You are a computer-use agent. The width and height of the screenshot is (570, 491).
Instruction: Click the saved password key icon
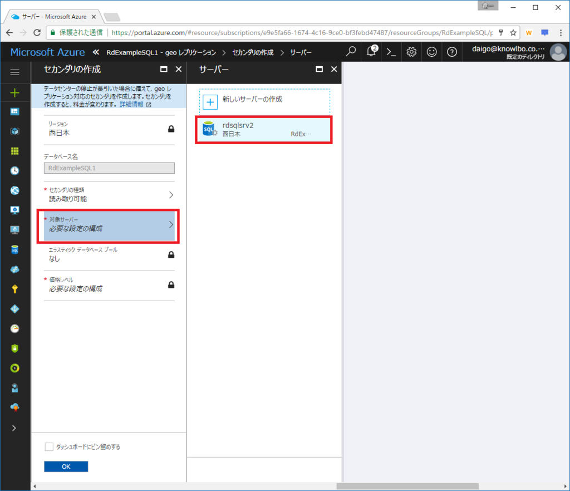click(501, 33)
